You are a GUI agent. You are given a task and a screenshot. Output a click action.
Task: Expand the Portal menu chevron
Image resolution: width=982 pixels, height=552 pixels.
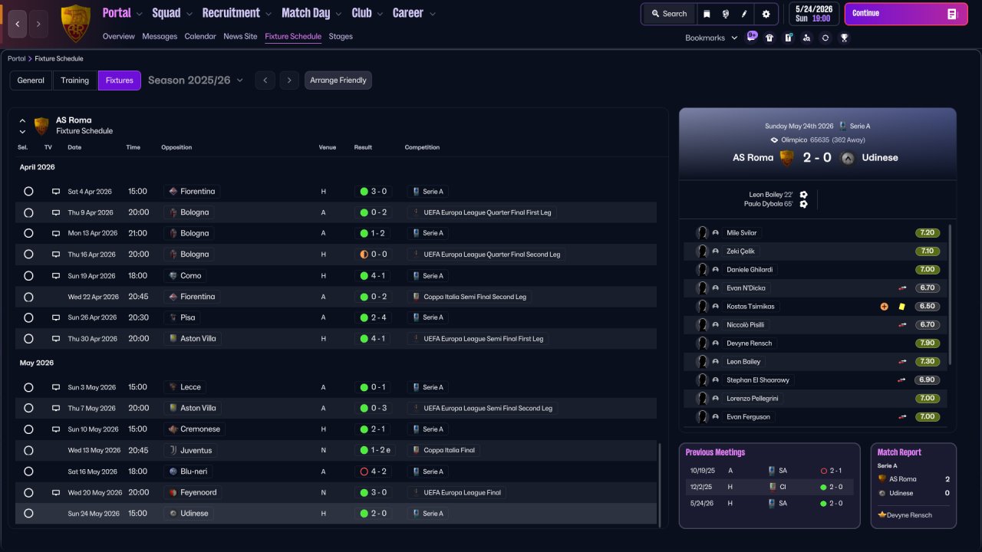point(139,14)
